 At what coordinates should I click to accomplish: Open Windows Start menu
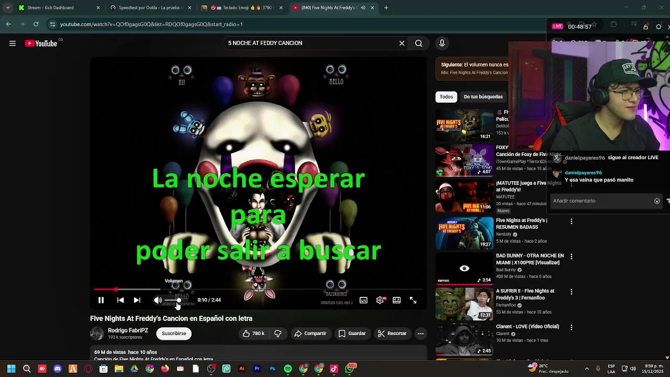point(11,369)
